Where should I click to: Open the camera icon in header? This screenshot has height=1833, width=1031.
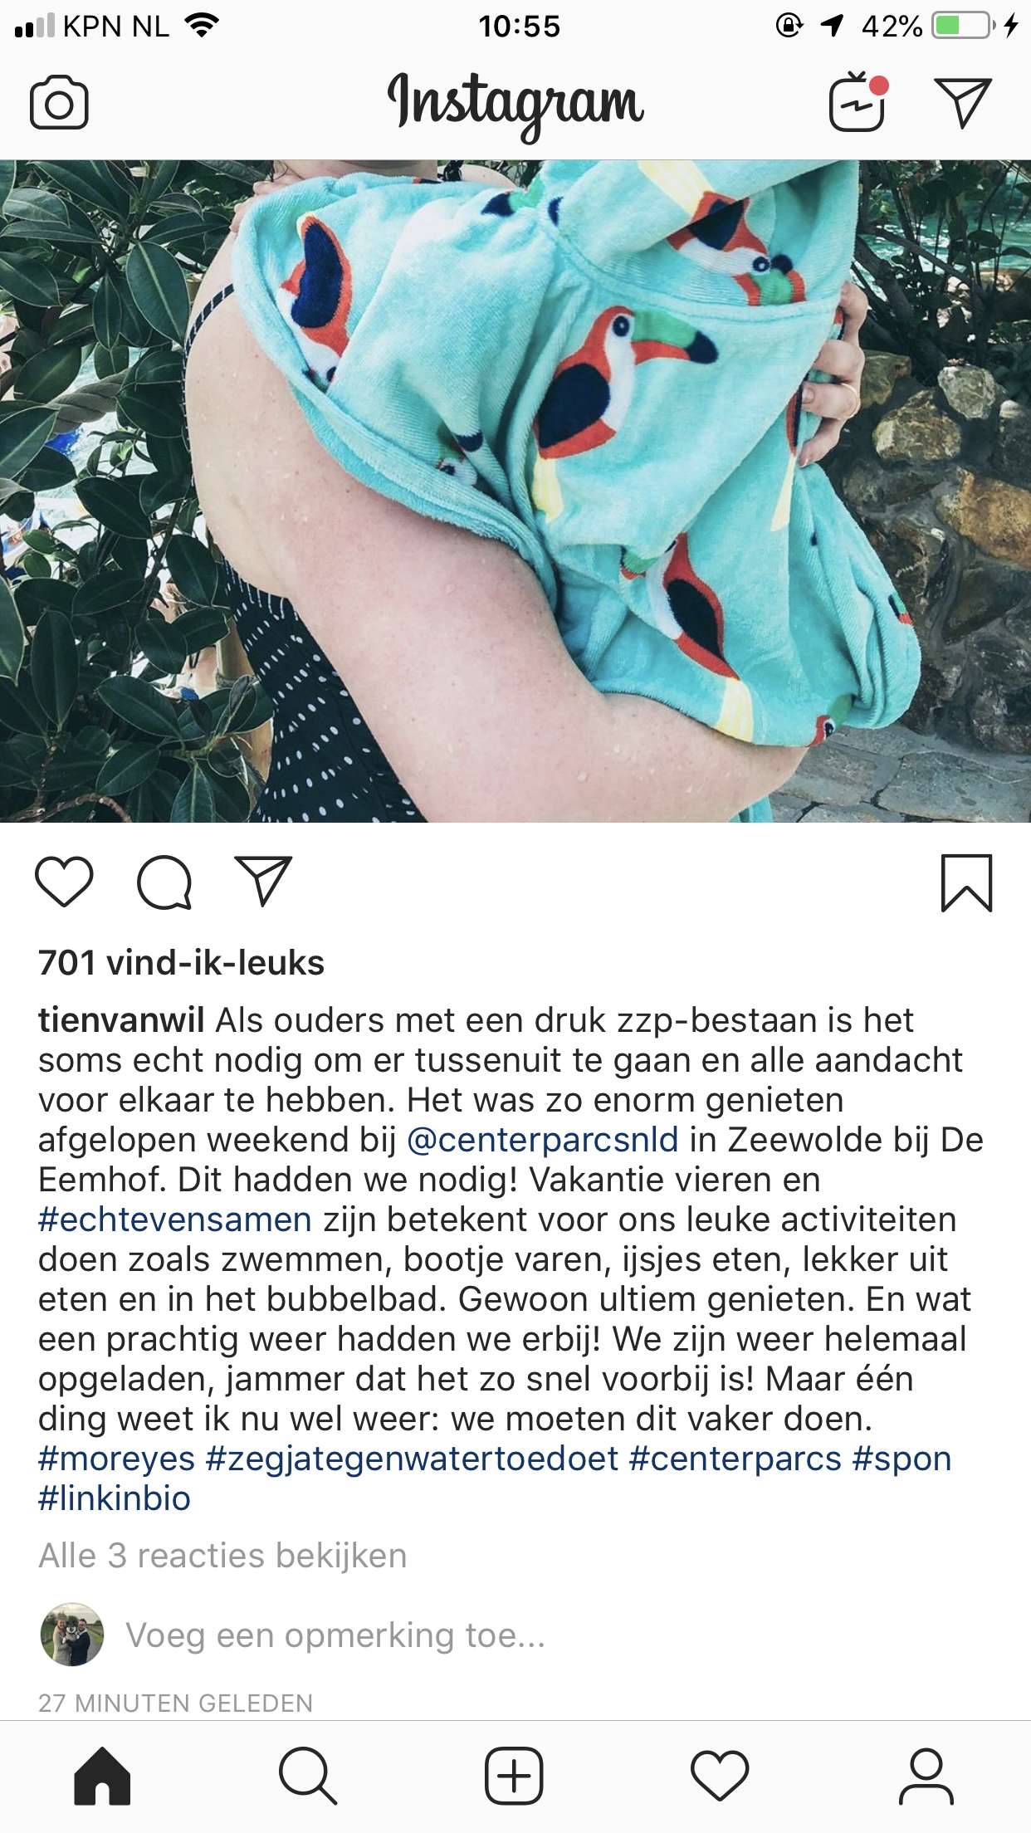(x=59, y=103)
